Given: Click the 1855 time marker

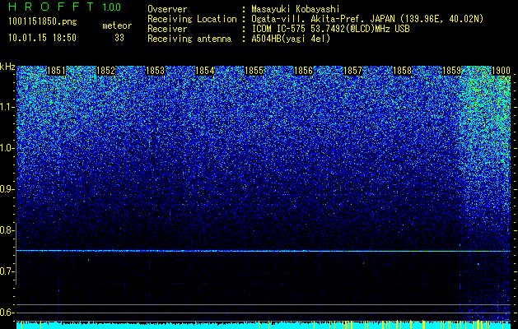Looking at the screenshot, I should pyautogui.click(x=254, y=71).
